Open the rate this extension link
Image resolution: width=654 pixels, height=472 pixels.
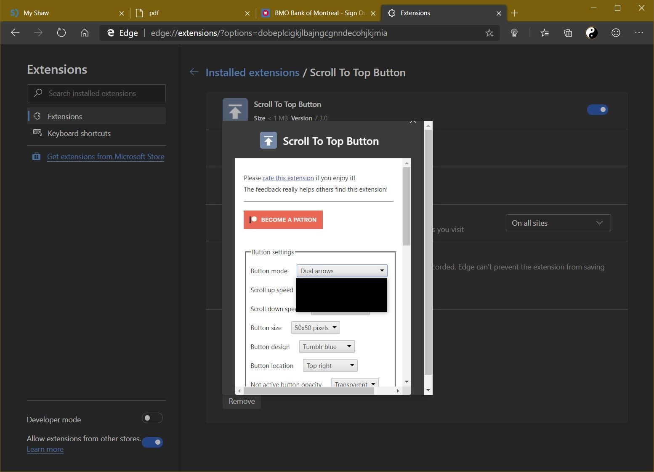(288, 178)
